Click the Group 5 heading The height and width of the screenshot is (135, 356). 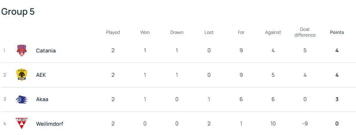tap(18, 11)
